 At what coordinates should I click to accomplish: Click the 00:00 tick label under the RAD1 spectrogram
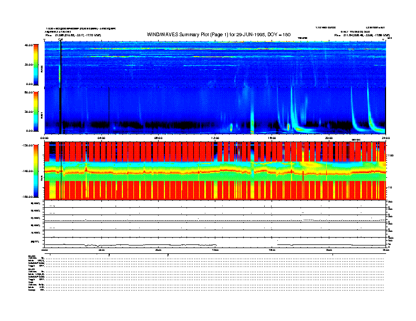(45, 138)
